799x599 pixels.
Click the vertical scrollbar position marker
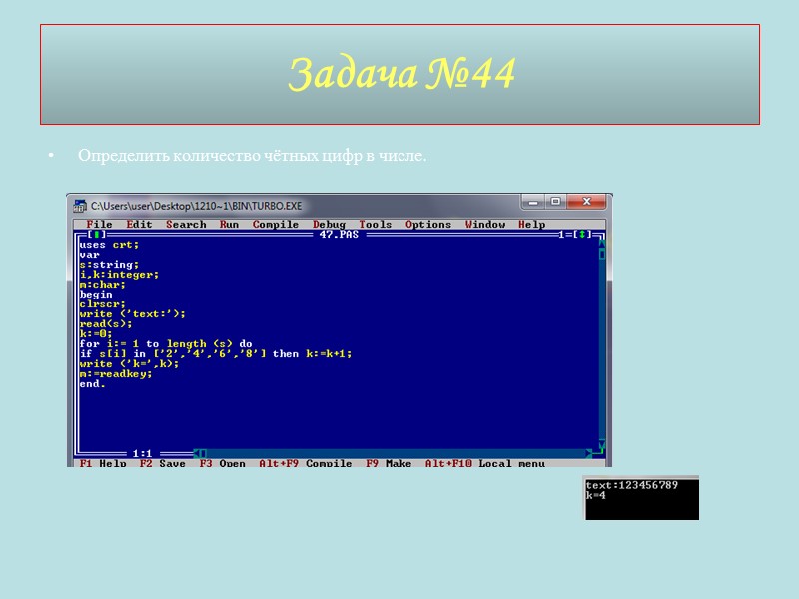click(x=602, y=254)
